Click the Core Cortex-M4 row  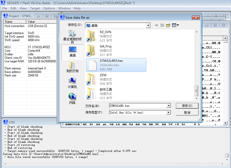[30, 50]
